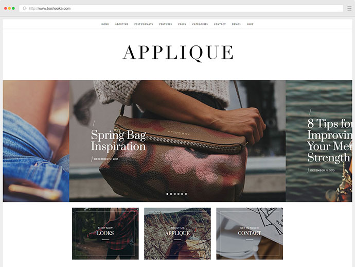Click the browser address bar field

pyautogui.click(x=181, y=8)
